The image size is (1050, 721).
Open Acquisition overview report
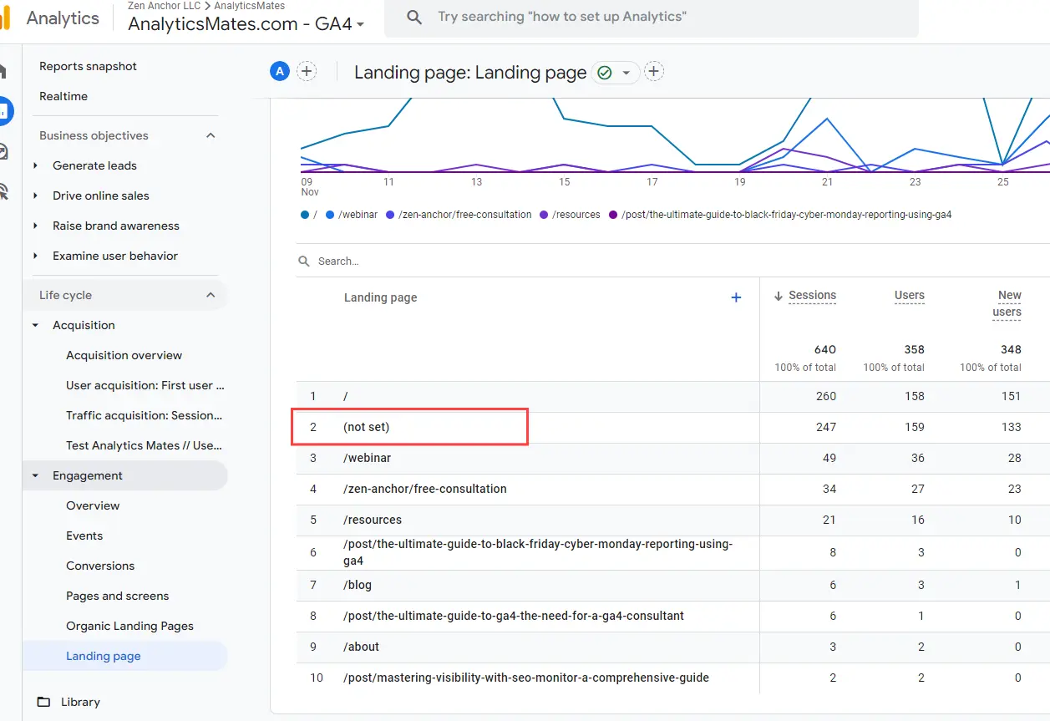coord(124,355)
